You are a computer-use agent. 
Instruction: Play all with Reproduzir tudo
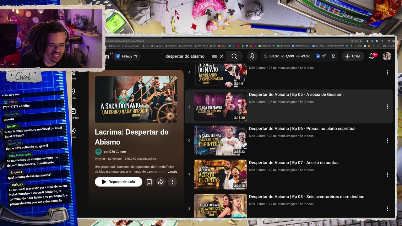[118, 182]
